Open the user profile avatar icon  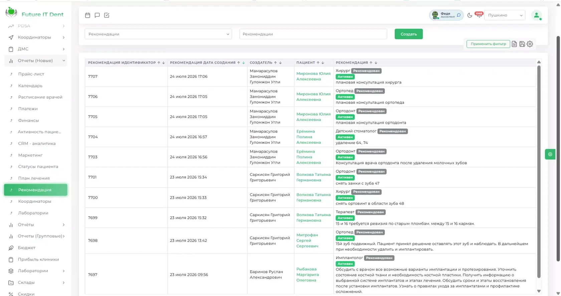[537, 15]
